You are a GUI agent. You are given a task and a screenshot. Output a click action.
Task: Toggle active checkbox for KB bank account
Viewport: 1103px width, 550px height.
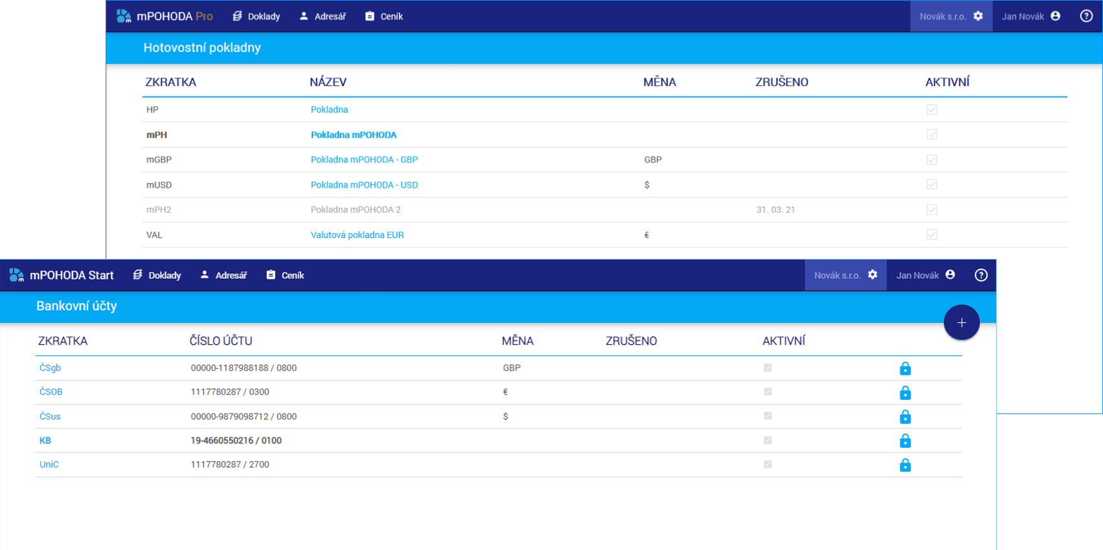(768, 440)
